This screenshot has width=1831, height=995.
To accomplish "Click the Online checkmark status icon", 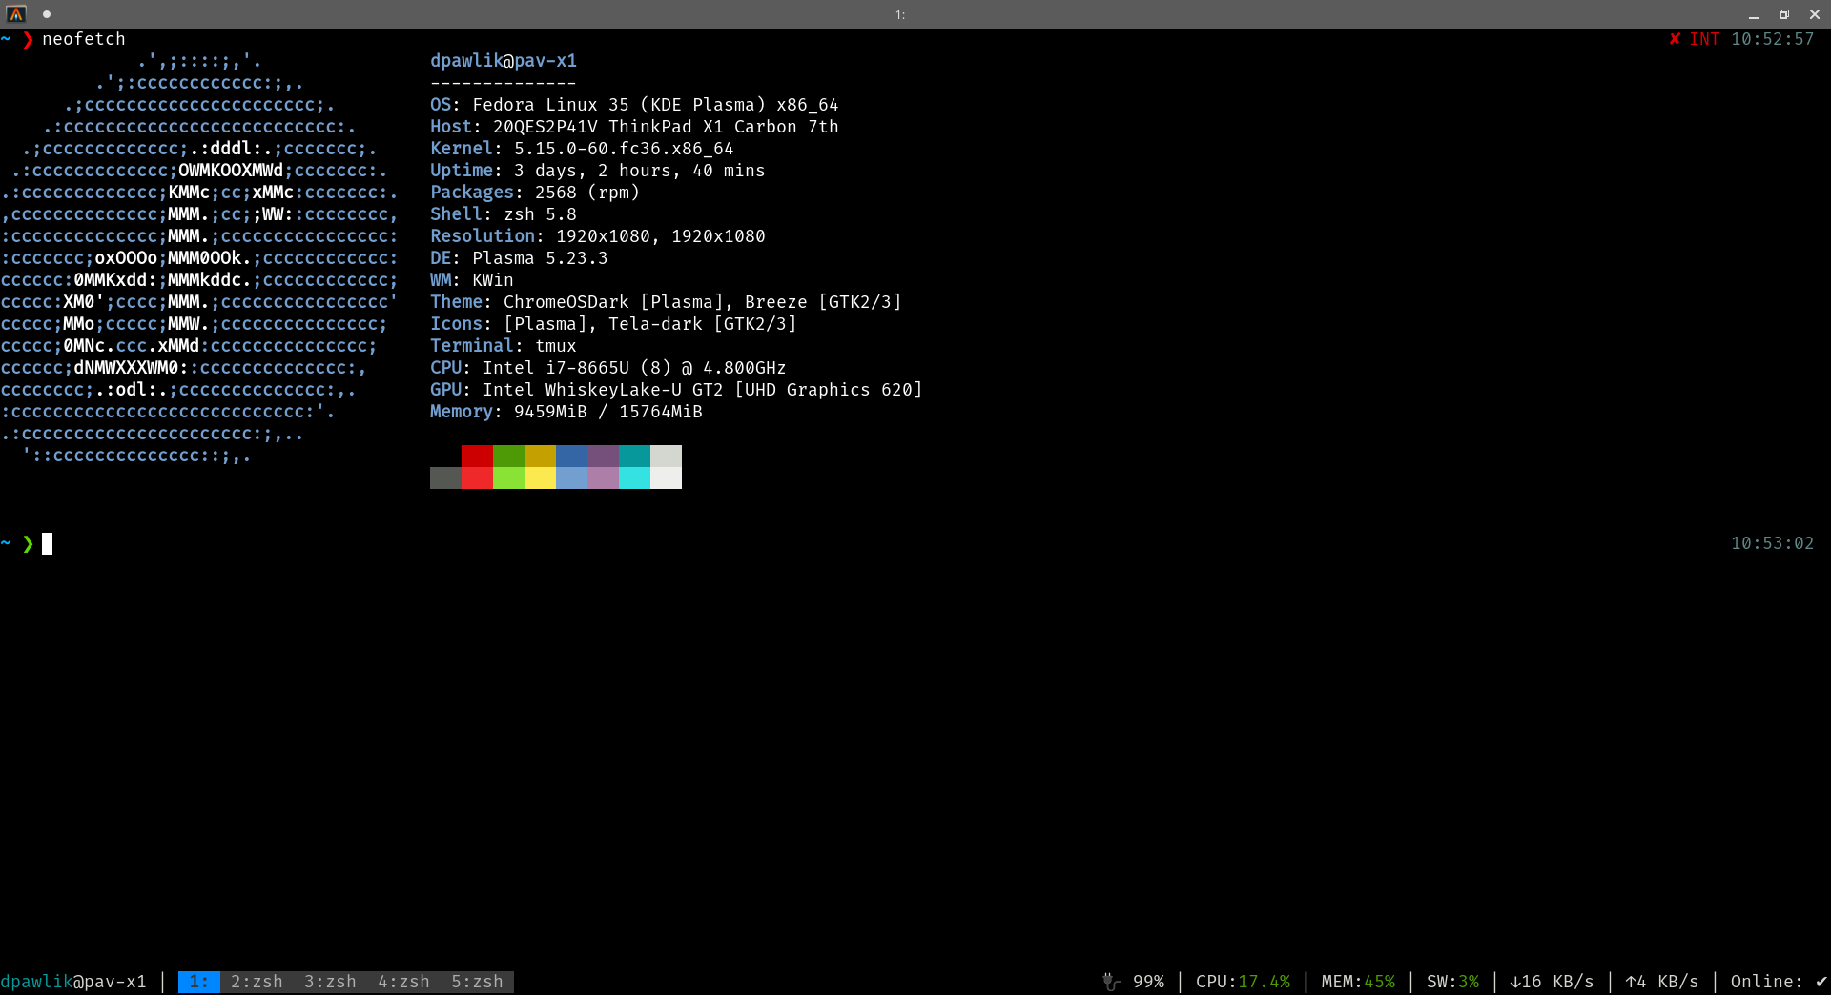I will point(1821,982).
